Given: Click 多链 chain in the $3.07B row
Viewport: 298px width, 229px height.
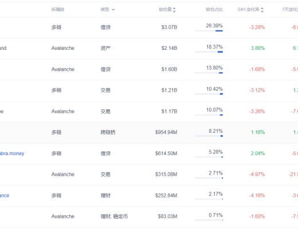Looking at the screenshot, I should 56,27.
